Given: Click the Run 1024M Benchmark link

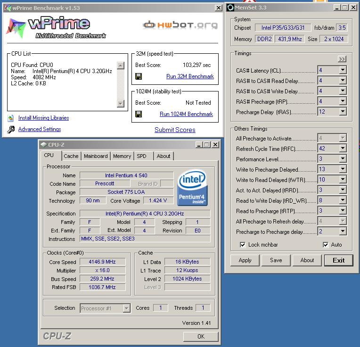Looking at the screenshot, I should 187,114.
